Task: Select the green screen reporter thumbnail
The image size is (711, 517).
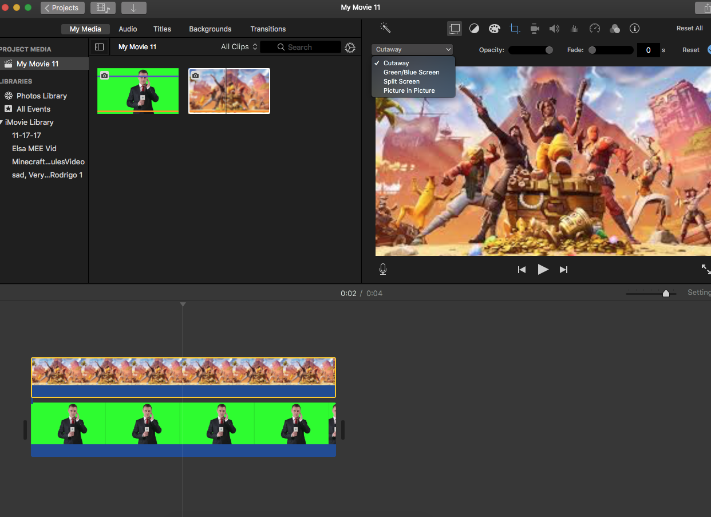Action: click(138, 91)
